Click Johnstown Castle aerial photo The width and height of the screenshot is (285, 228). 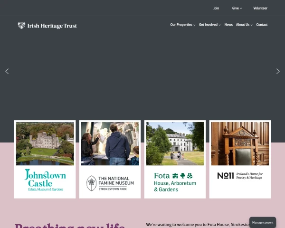click(x=45, y=143)
